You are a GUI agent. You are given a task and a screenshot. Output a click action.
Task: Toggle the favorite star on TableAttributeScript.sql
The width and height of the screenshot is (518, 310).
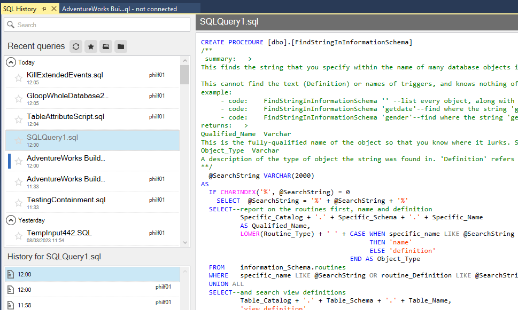(x=18, y=120)
